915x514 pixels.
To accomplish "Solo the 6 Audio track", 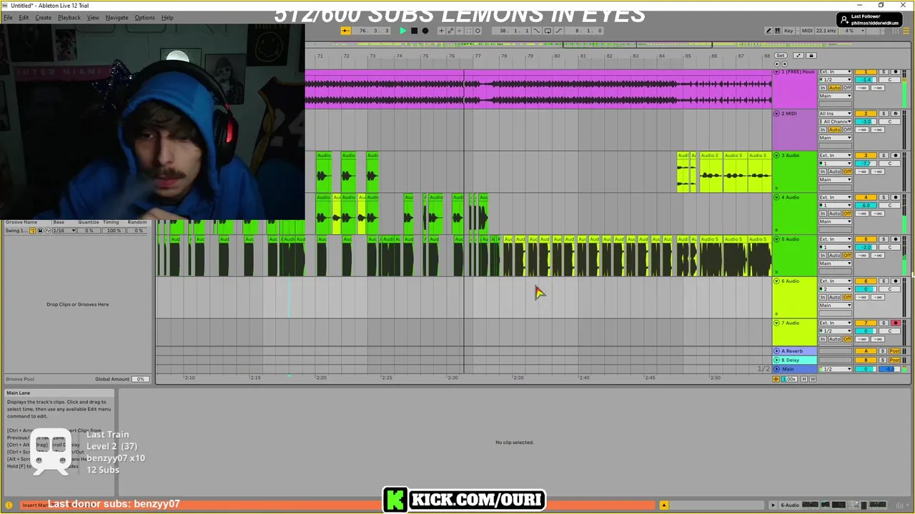I will (883, 281).
